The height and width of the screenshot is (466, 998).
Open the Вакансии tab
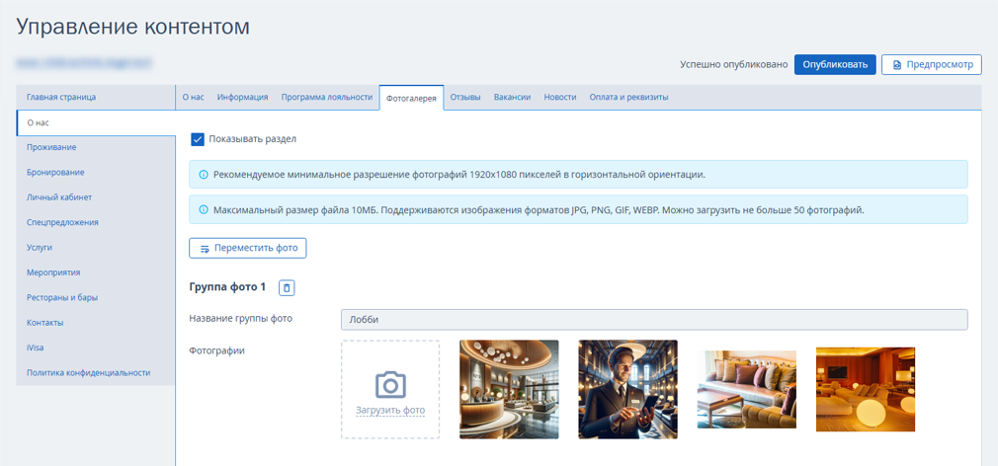513,98
